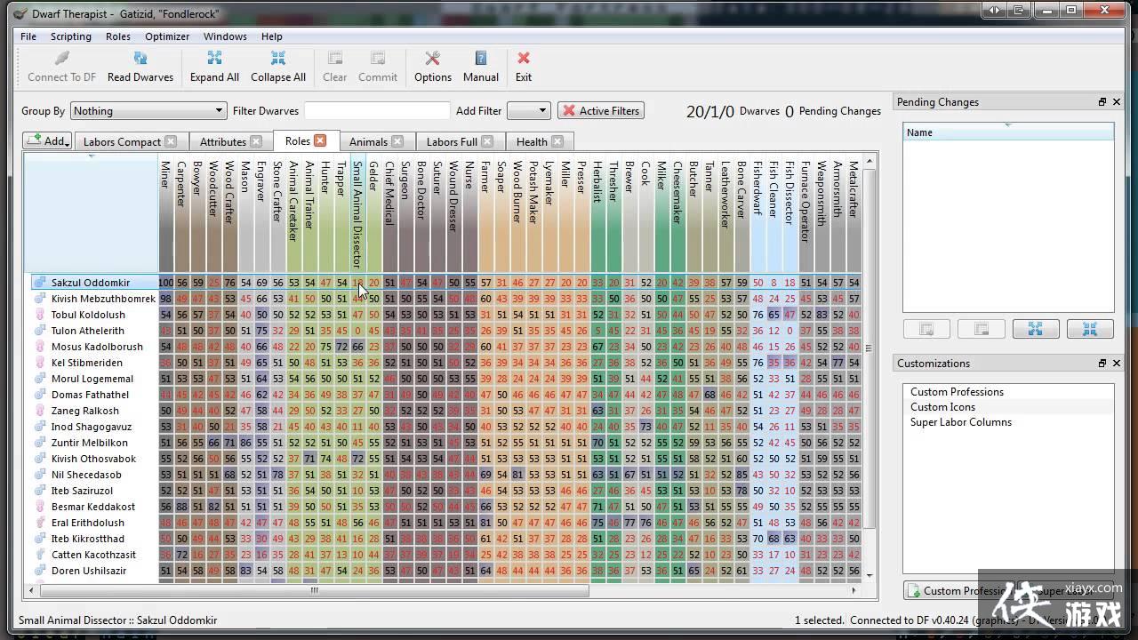This screenshot has width=1138, height=640.
Task: Close the Animals tab with its X
Action: 397,141
